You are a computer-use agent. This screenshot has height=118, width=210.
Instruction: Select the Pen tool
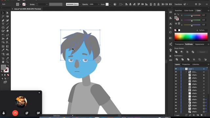coord(3,20)
